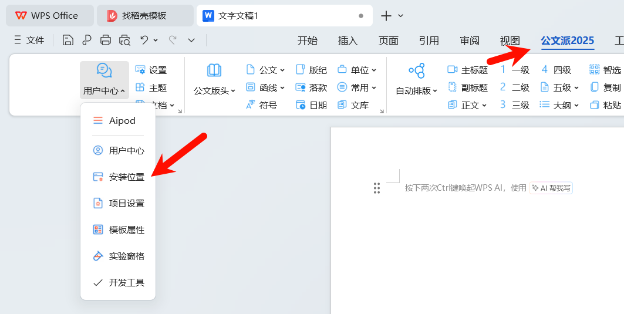624x314 pixels.
Task: Open the 正文 style dropdown
Action: coord(467,105)
